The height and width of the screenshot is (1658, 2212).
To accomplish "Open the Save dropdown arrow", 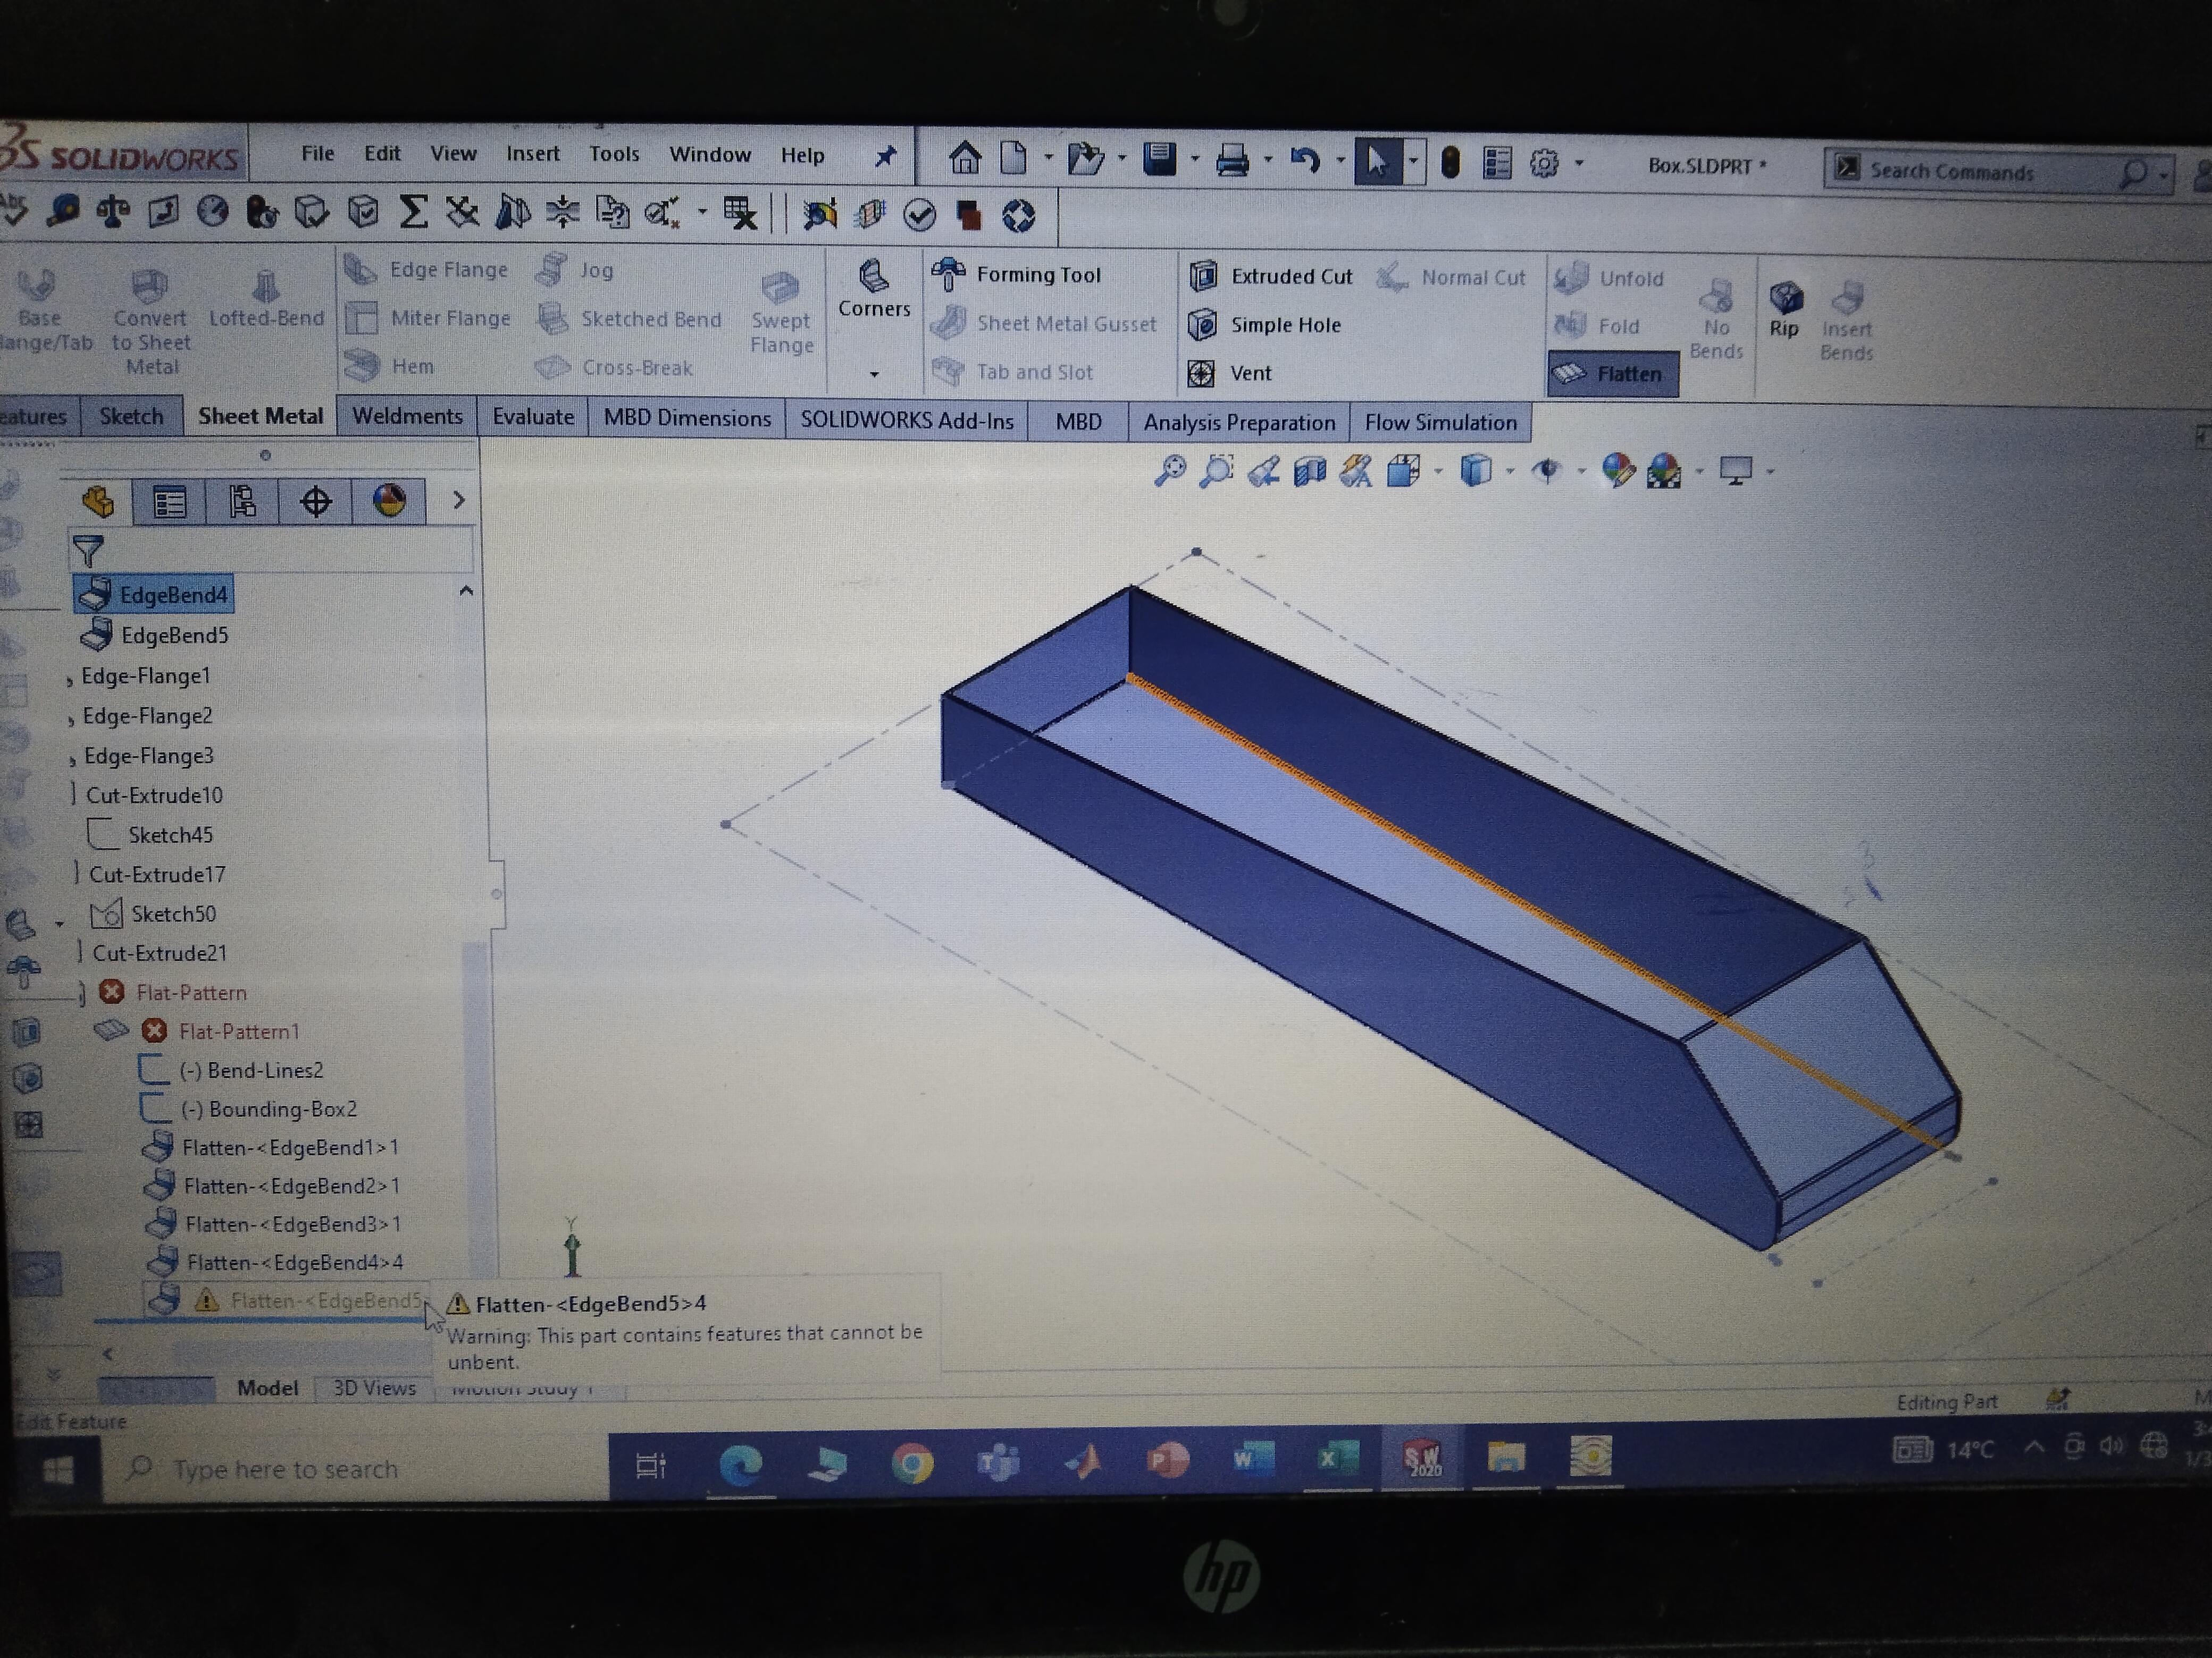I will pos(1195,160).
